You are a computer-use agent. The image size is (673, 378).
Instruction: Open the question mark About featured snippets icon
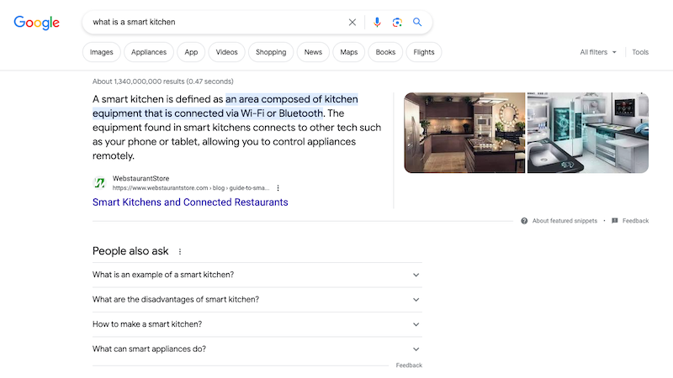coord(524,221)
